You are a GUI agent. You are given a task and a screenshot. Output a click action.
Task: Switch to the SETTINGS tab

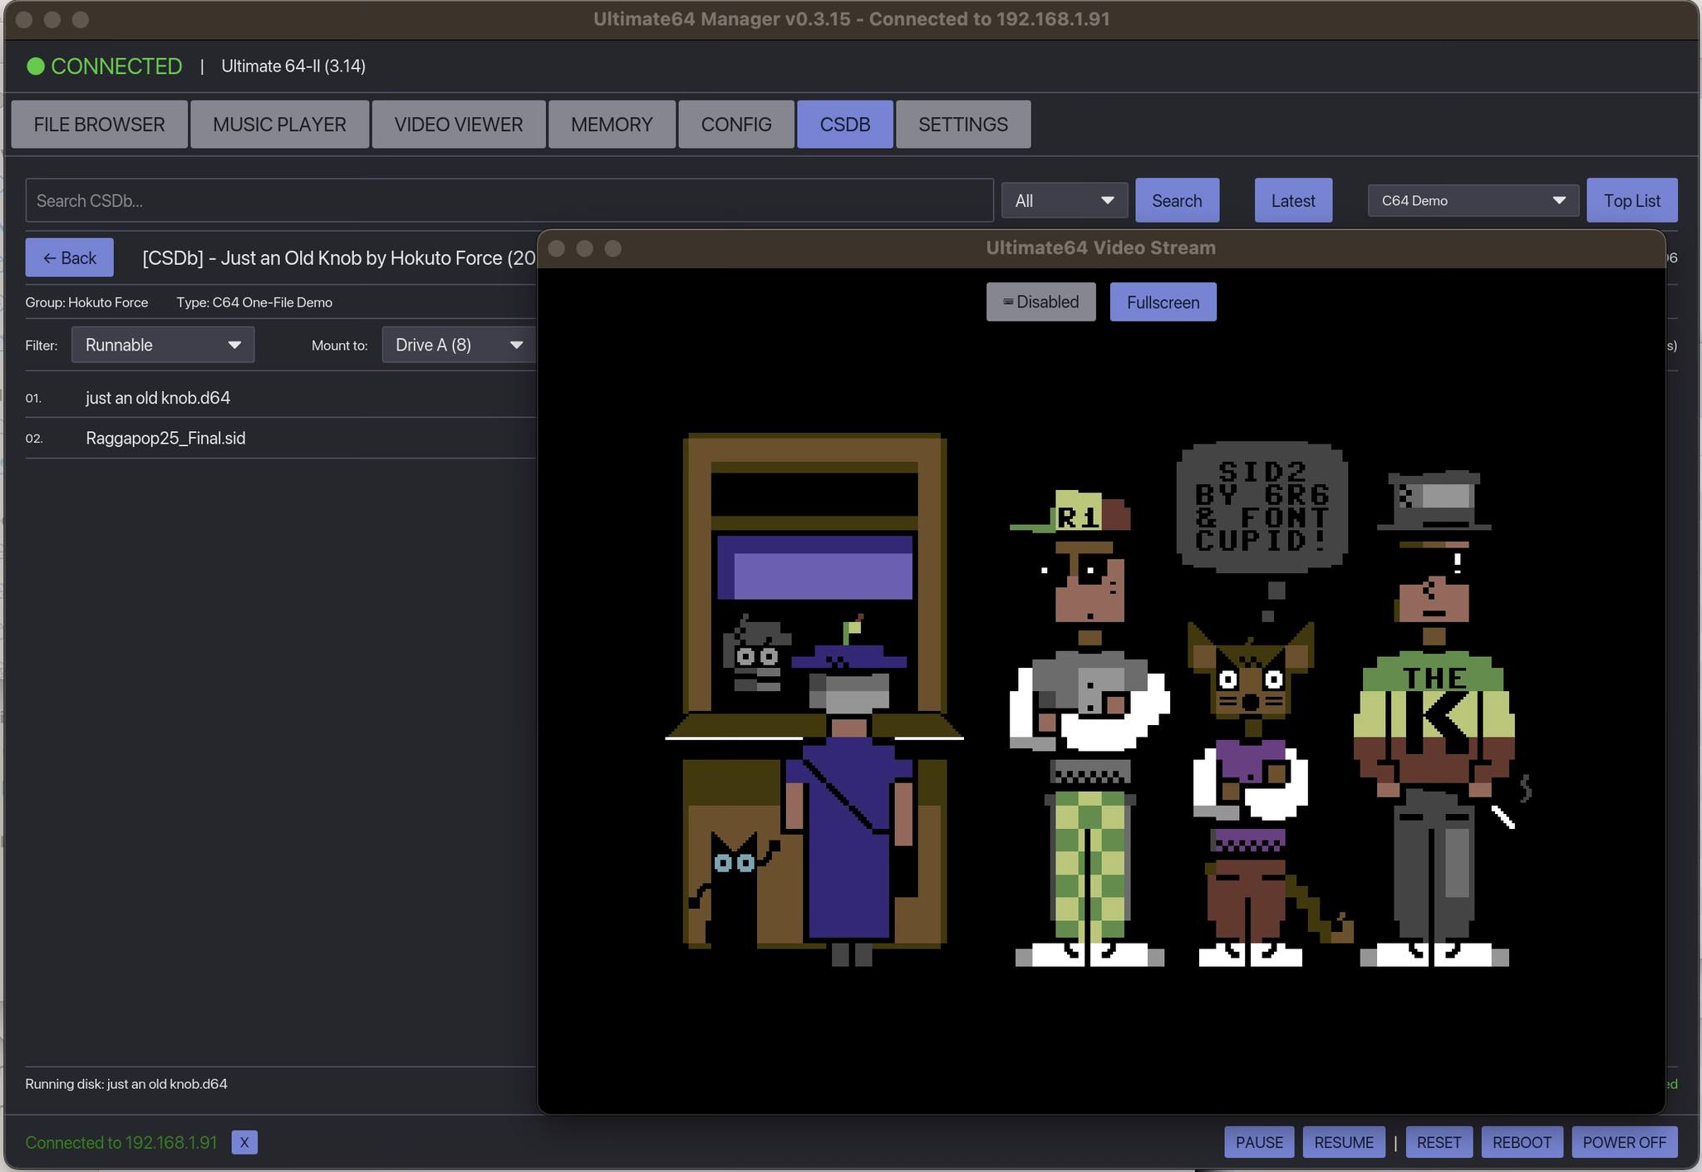click(x=963, y=125)
